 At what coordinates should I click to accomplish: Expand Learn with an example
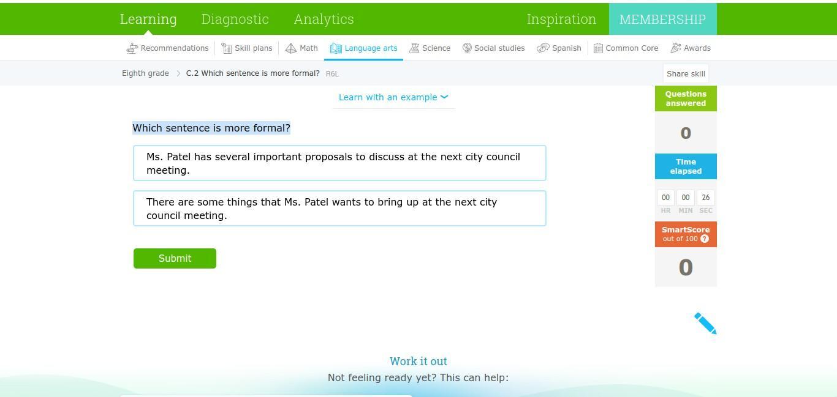click(393, 97)
